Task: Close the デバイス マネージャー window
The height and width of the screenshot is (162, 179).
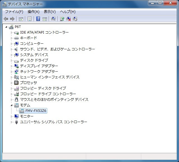Action: coord(171,3)
